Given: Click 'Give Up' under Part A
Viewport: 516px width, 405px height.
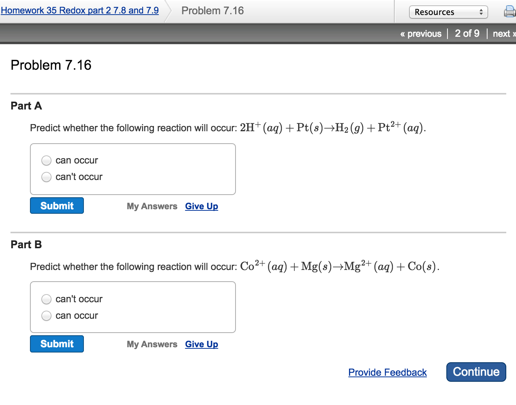Looking at the screenshot, I should pyautogui.click(x=201, y=206).
